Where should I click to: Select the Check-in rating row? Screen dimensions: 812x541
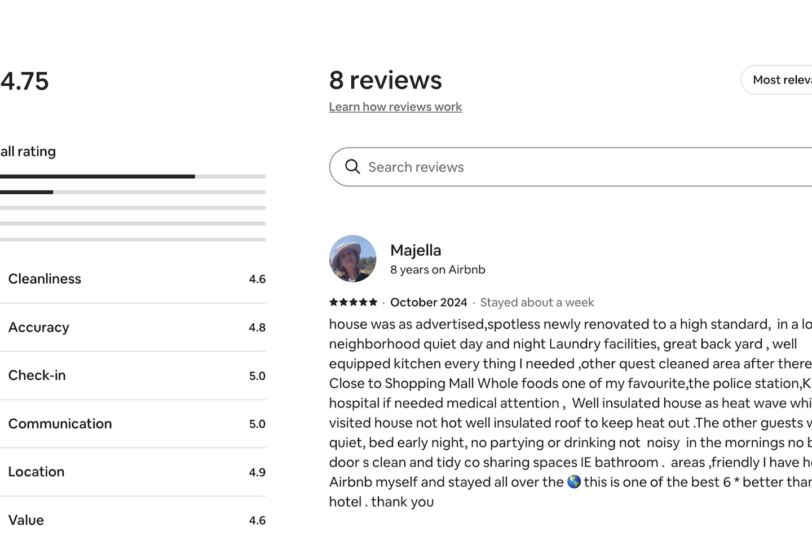(x=133, y=375)
